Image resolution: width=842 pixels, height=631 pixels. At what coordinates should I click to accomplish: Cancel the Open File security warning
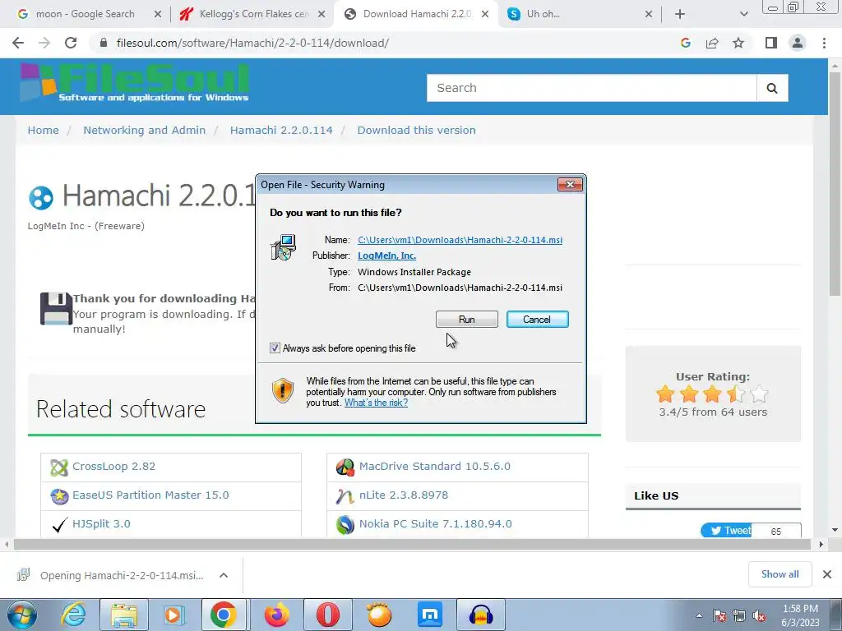pyautogui.click(x=537, y=320)
